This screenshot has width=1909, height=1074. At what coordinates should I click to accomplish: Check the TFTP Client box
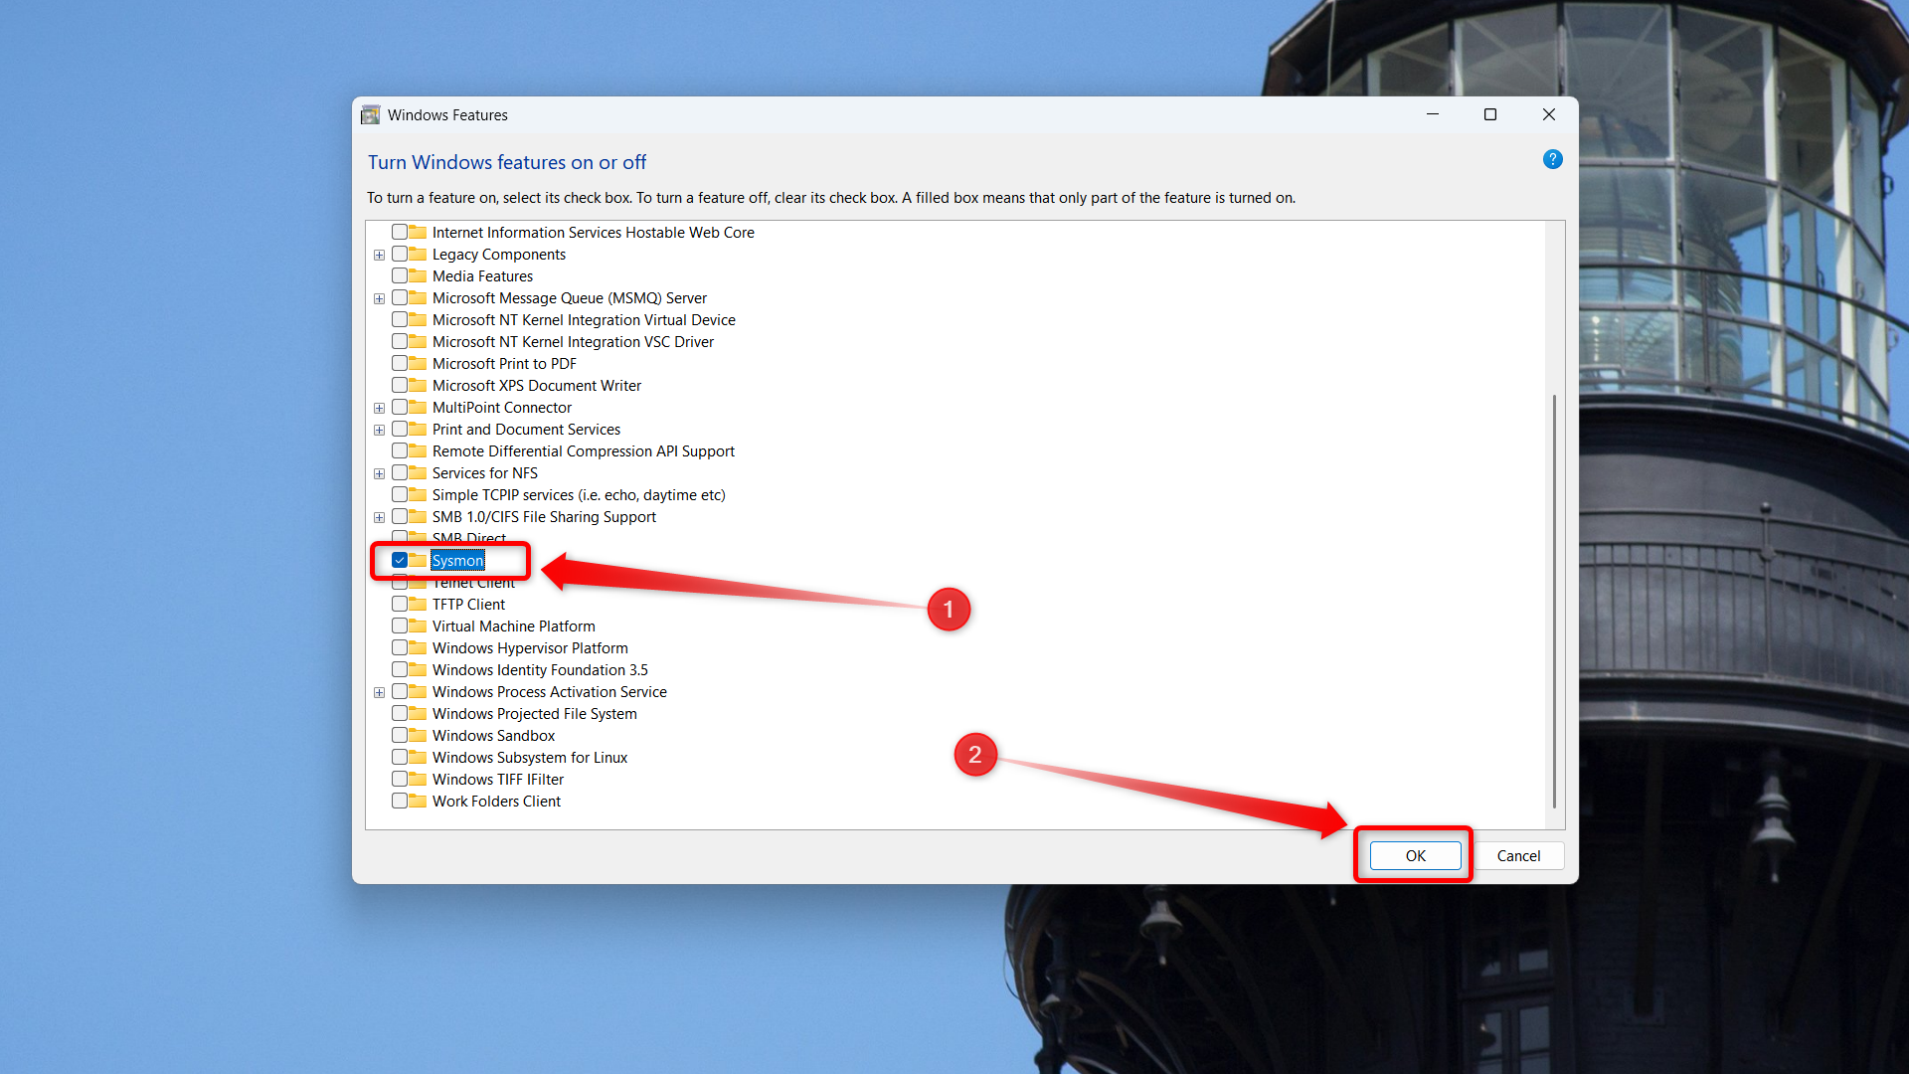tap(399, 605)
